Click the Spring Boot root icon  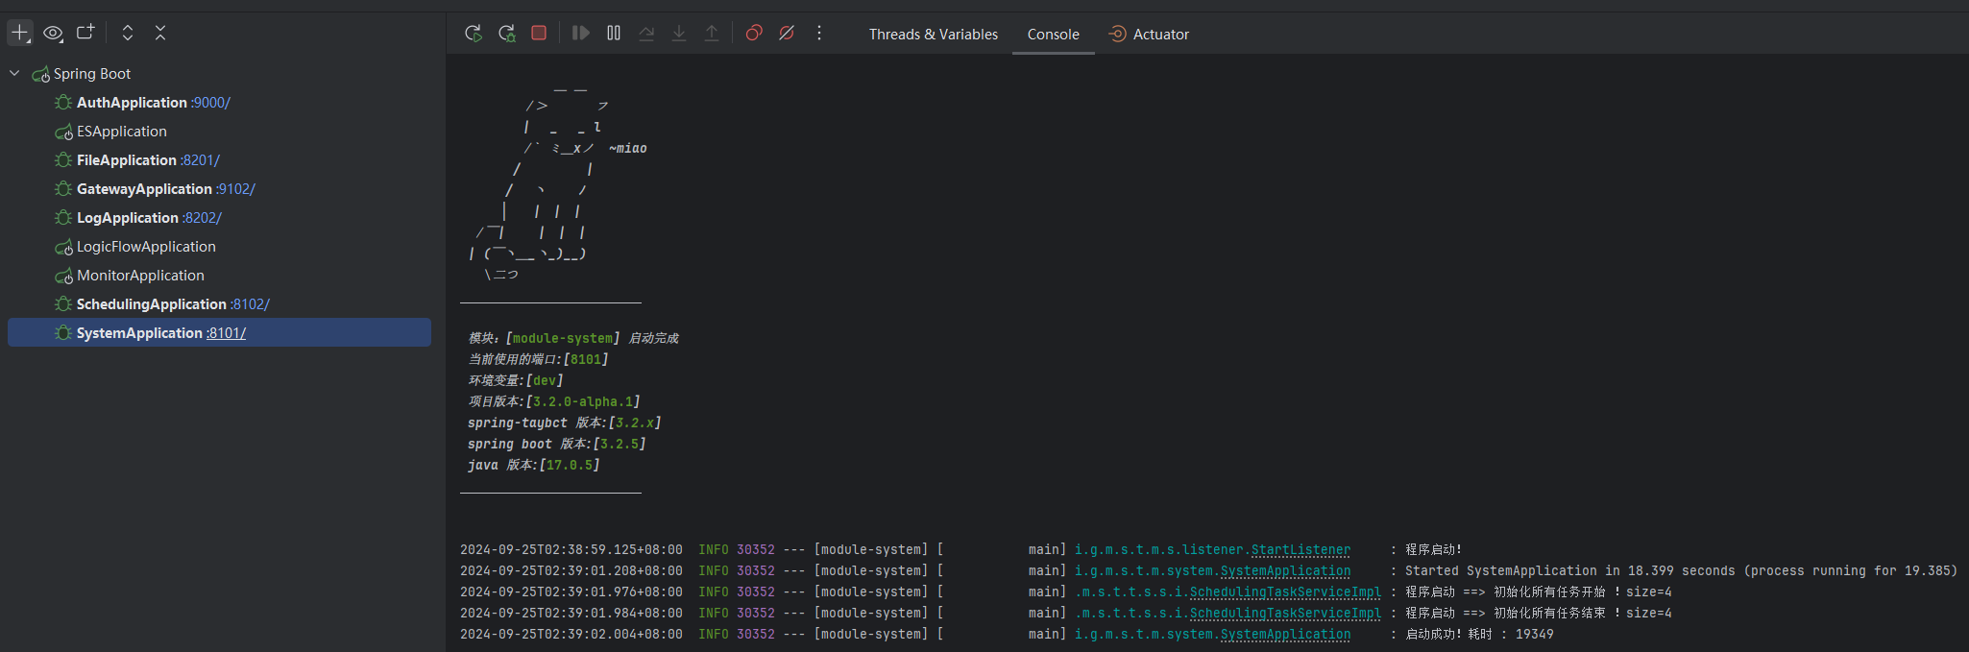click(x=41, y=74)
